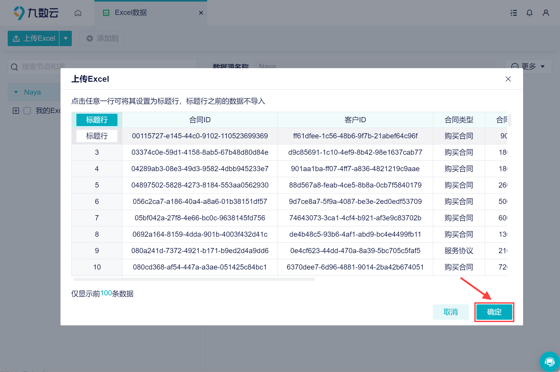Screen dimensions: 560x372
Task: Select the highlighted 标题行 on first row
Action: [97, 120]
